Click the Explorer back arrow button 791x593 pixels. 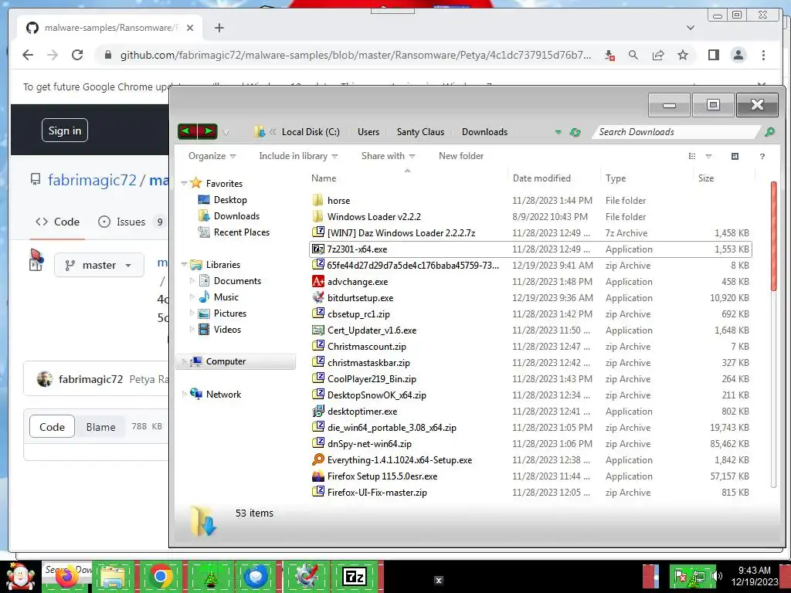(187, 131)
